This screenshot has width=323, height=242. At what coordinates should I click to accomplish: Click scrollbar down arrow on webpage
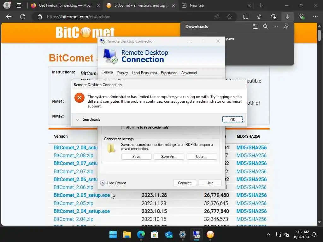319,222
